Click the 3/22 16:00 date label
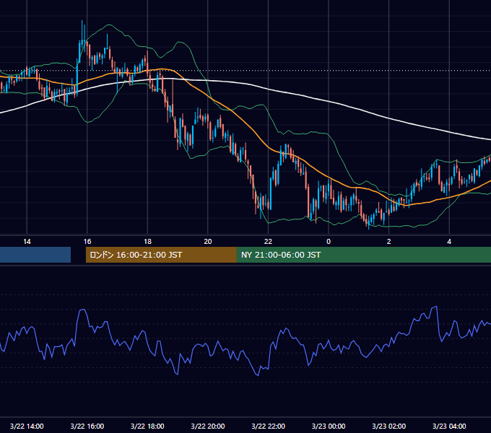 tap(87, 426)
